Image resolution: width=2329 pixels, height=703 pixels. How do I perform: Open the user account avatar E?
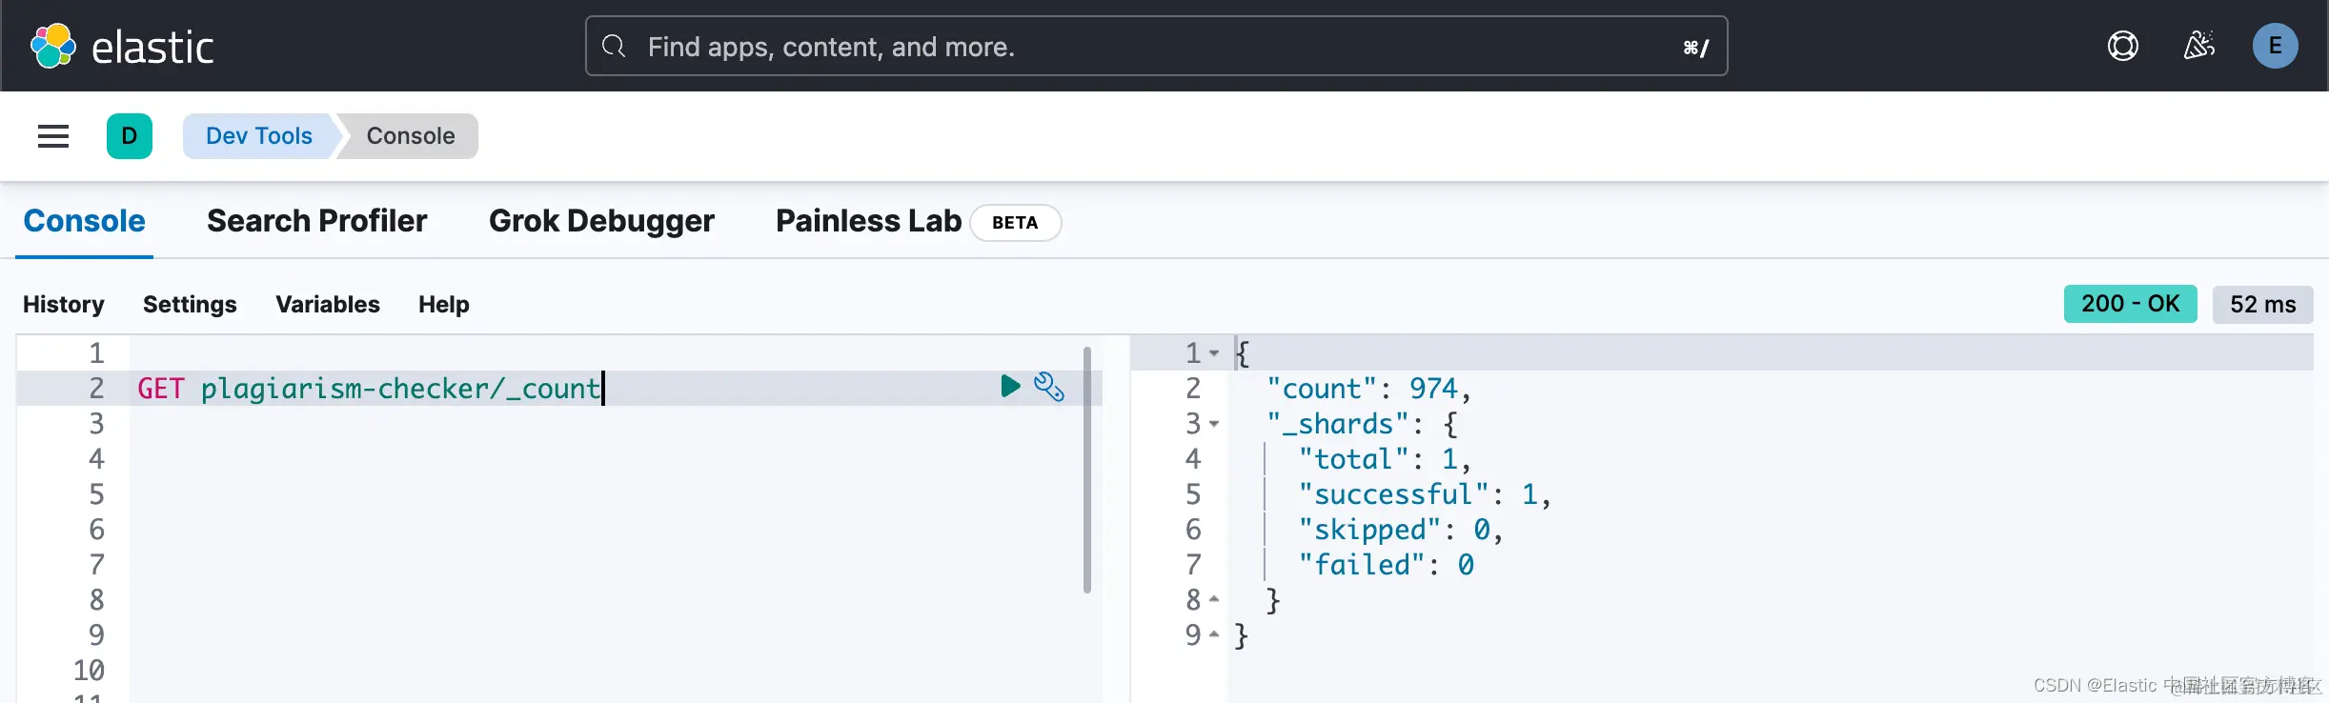point(2275,46)
